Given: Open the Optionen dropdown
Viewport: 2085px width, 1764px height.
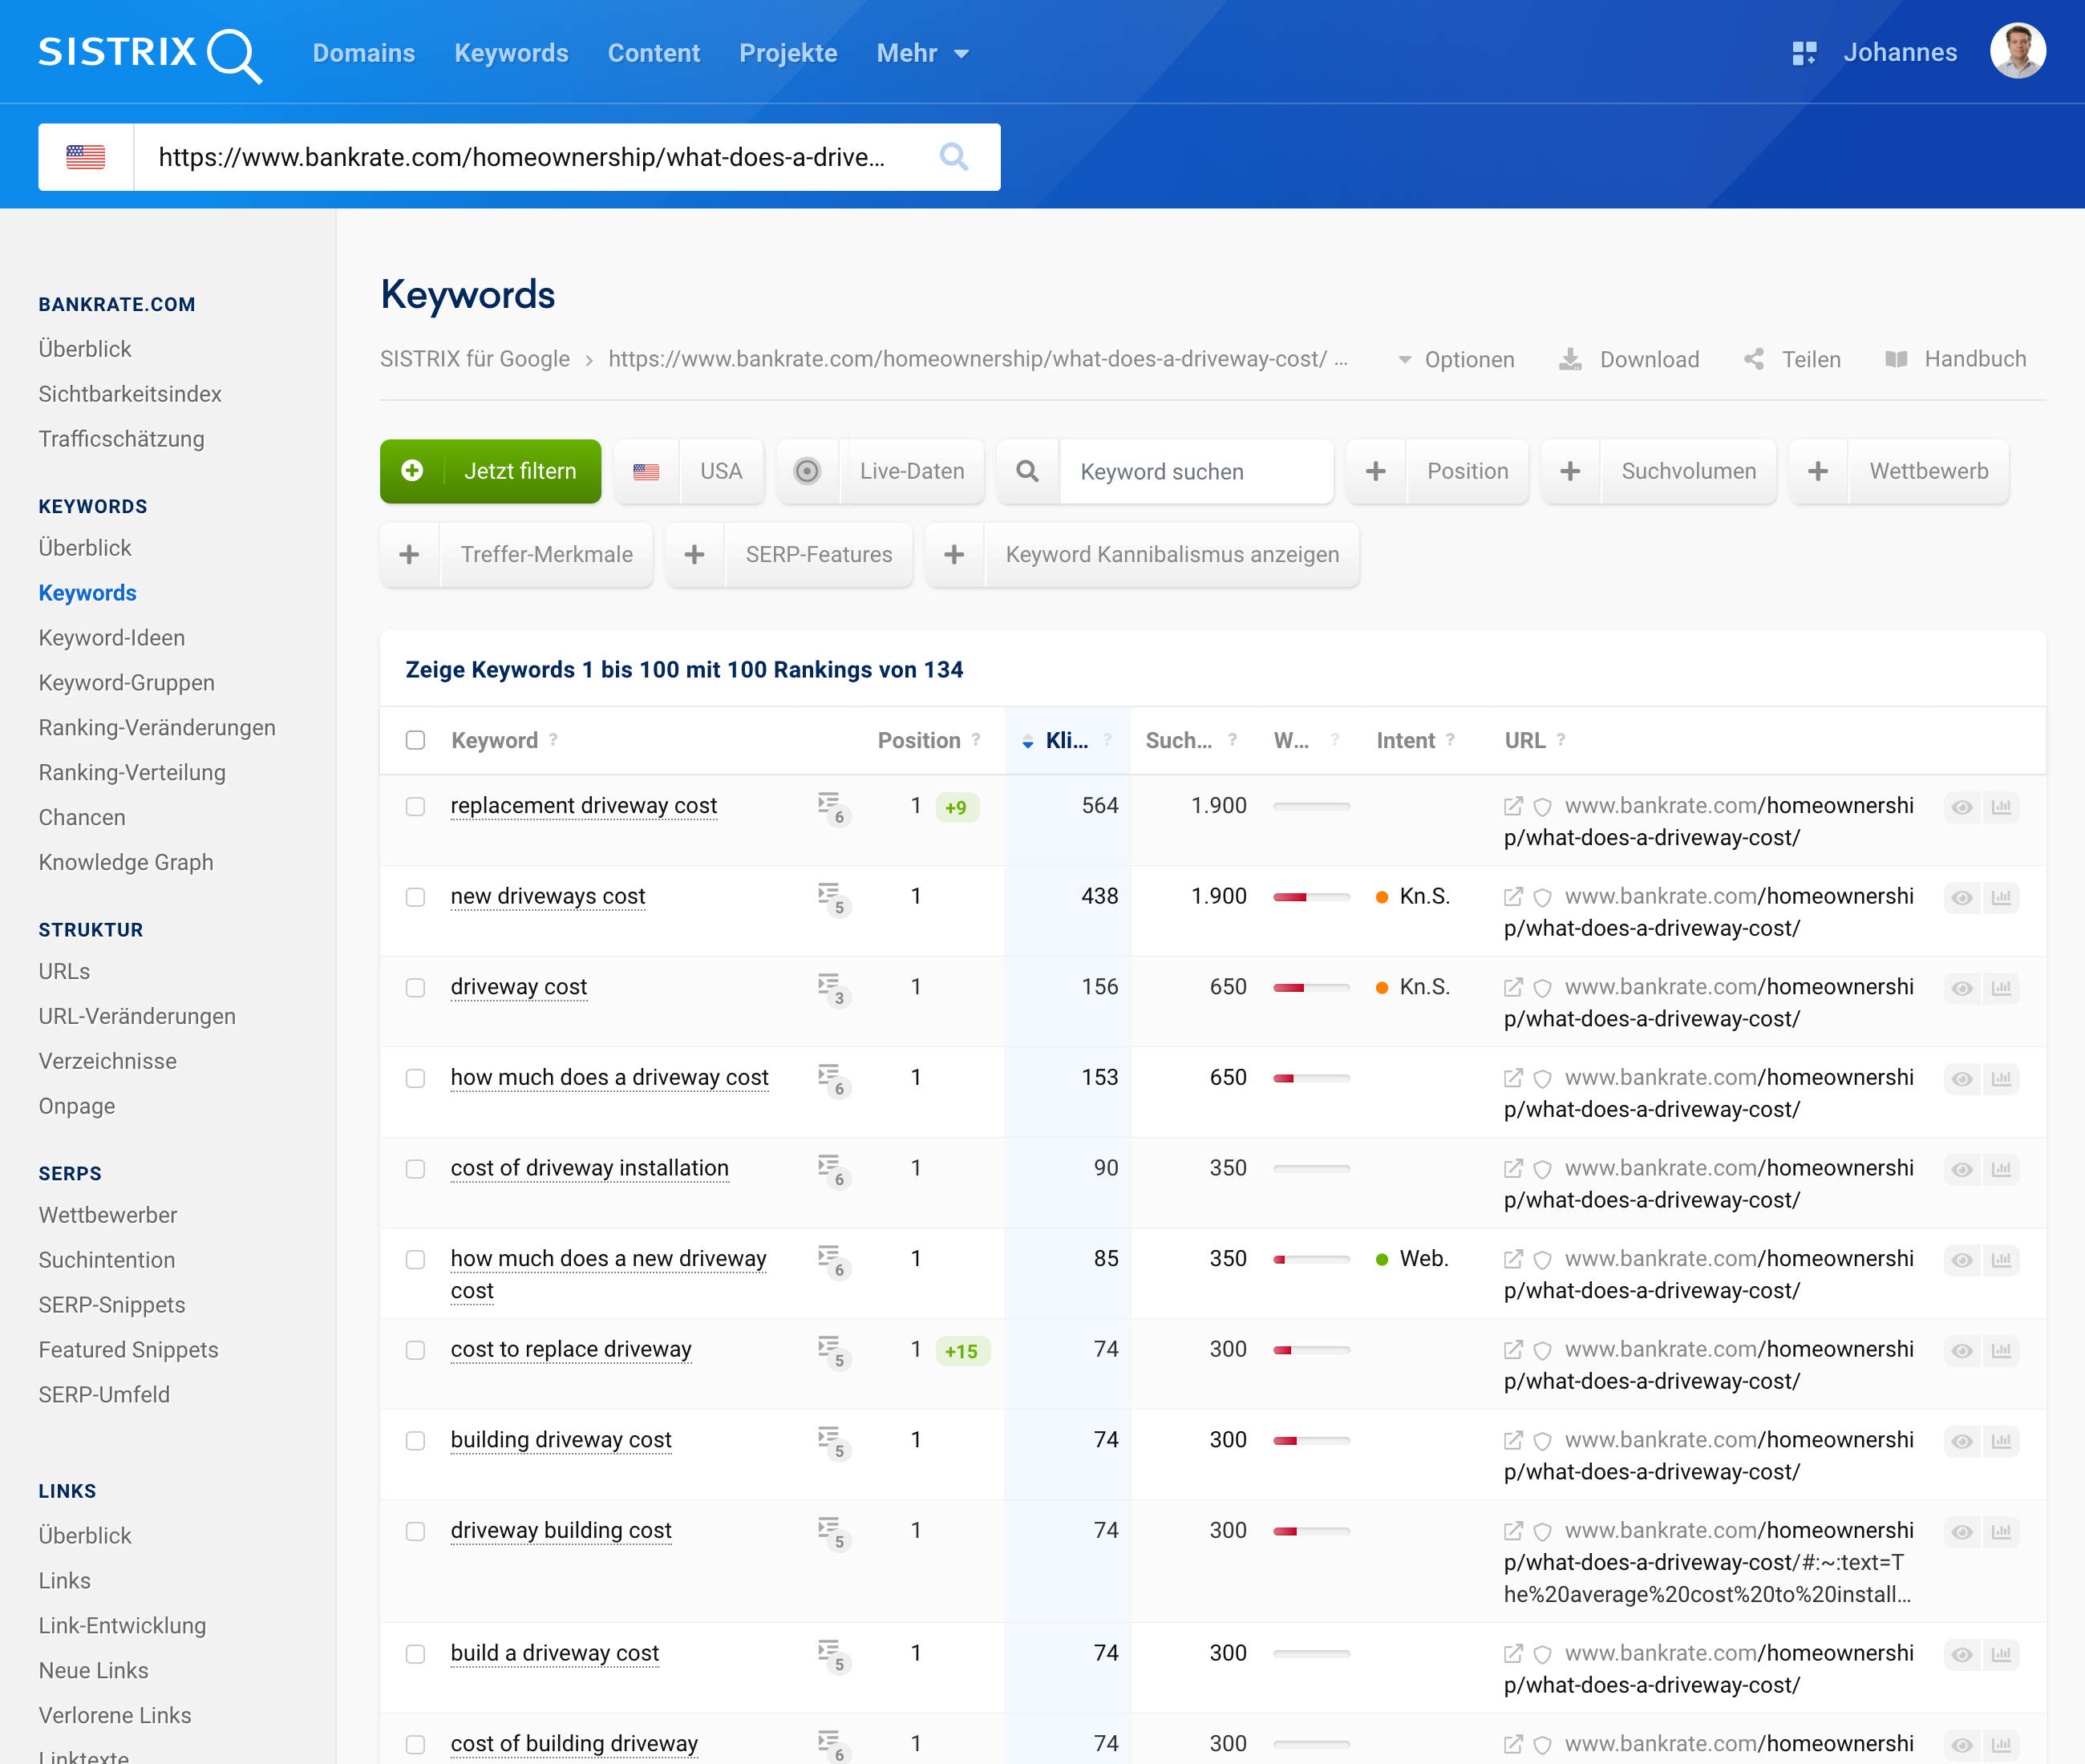Looking at the screenshot, I should click(x=1456, y=359).
